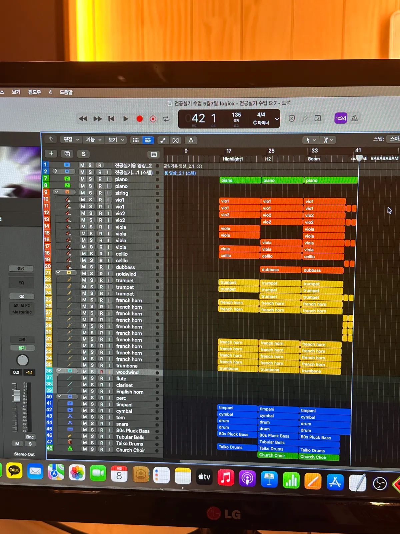Switch to the list view icon
400x534 pixels.
[x=148, y=140]
